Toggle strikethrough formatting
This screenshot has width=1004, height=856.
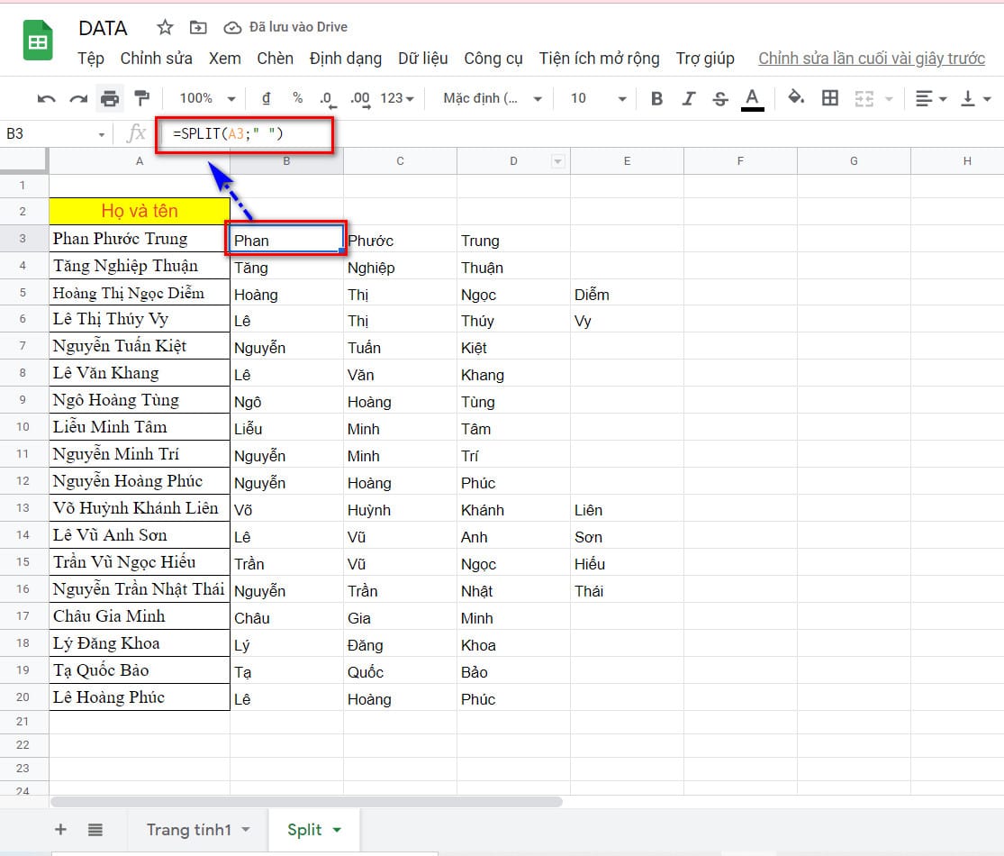coord(719,98)
